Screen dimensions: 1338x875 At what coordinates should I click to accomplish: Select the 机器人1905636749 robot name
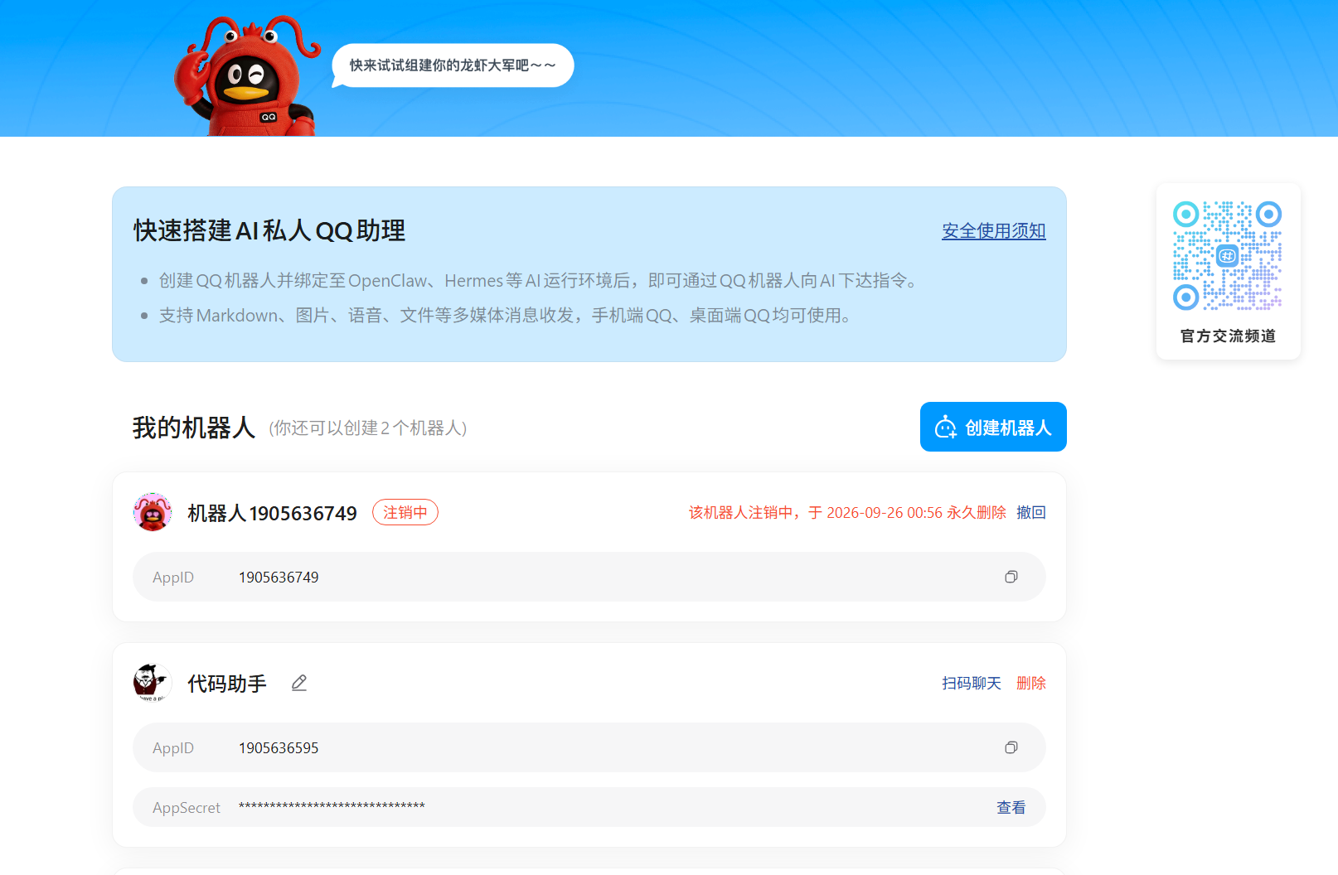tap(272, 513)
